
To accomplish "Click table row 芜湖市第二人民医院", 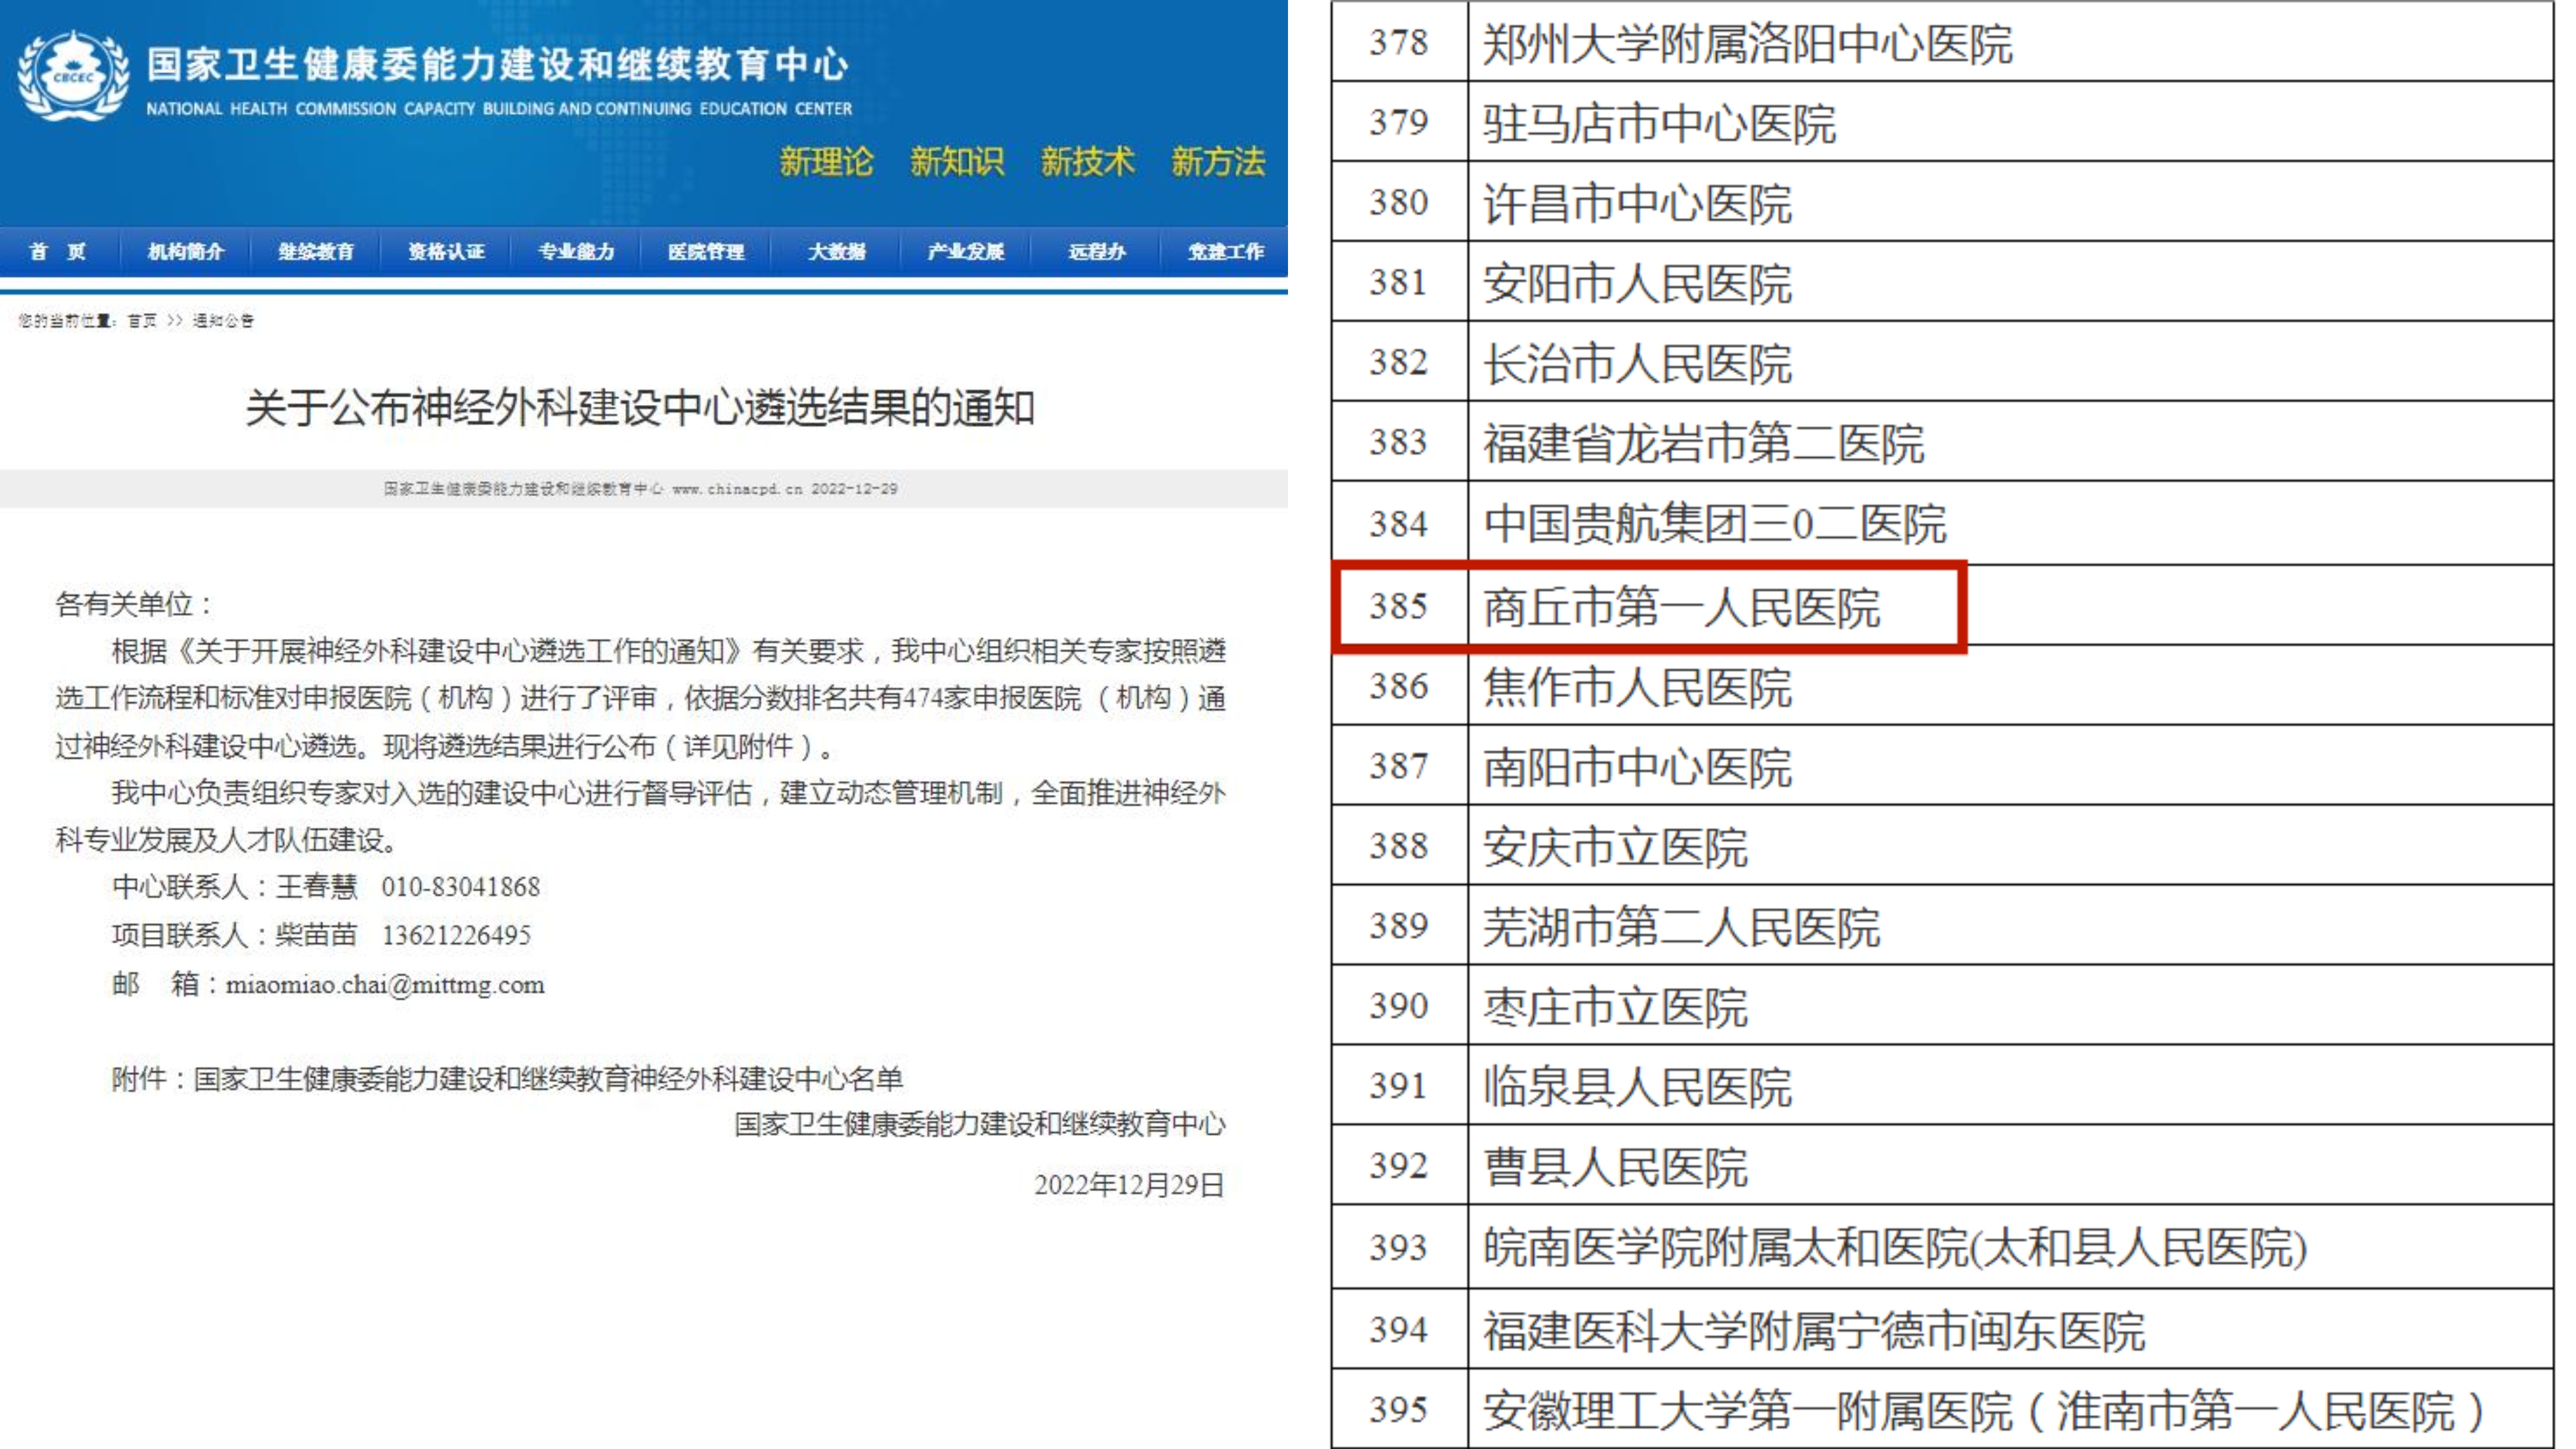I will pos(1942,925).
